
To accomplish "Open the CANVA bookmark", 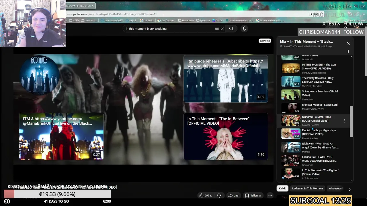I will coord(218,21).
